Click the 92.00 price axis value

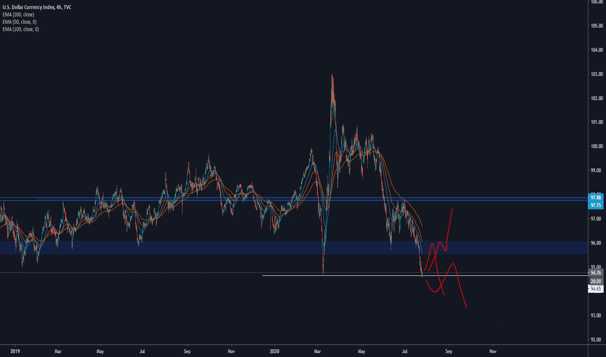(596, 339)
